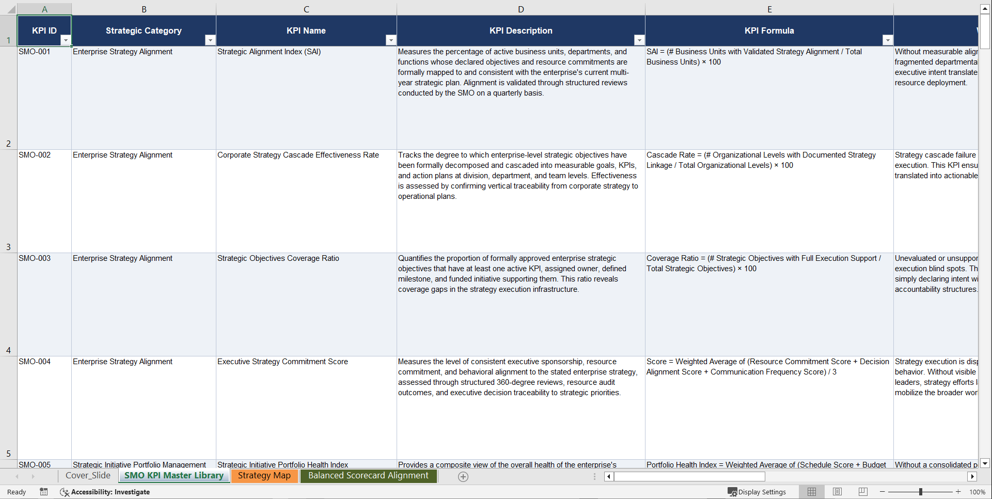This screenshot has height=499, width=992.
Task: Select the Cascade Rate formula cell
Action: (x=769, y=201)
